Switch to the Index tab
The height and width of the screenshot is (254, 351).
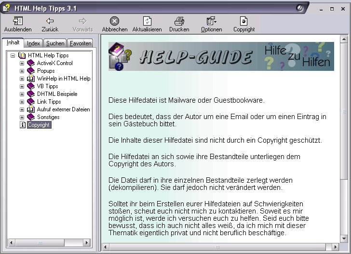33,43
